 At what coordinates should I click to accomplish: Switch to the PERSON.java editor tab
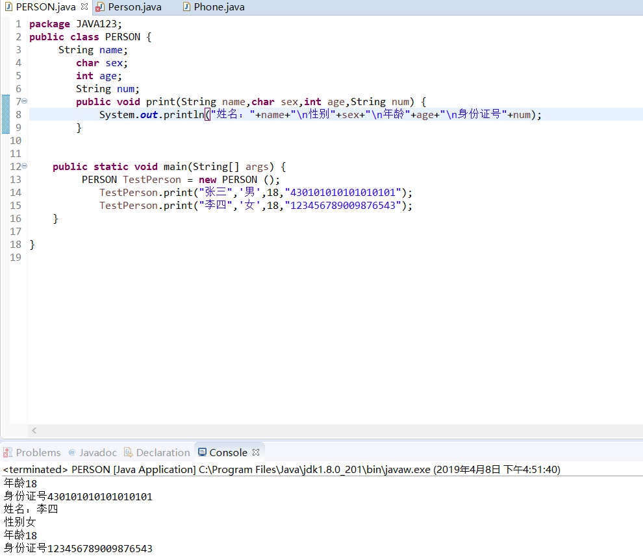pyautogui.click(x=46, y=7)
